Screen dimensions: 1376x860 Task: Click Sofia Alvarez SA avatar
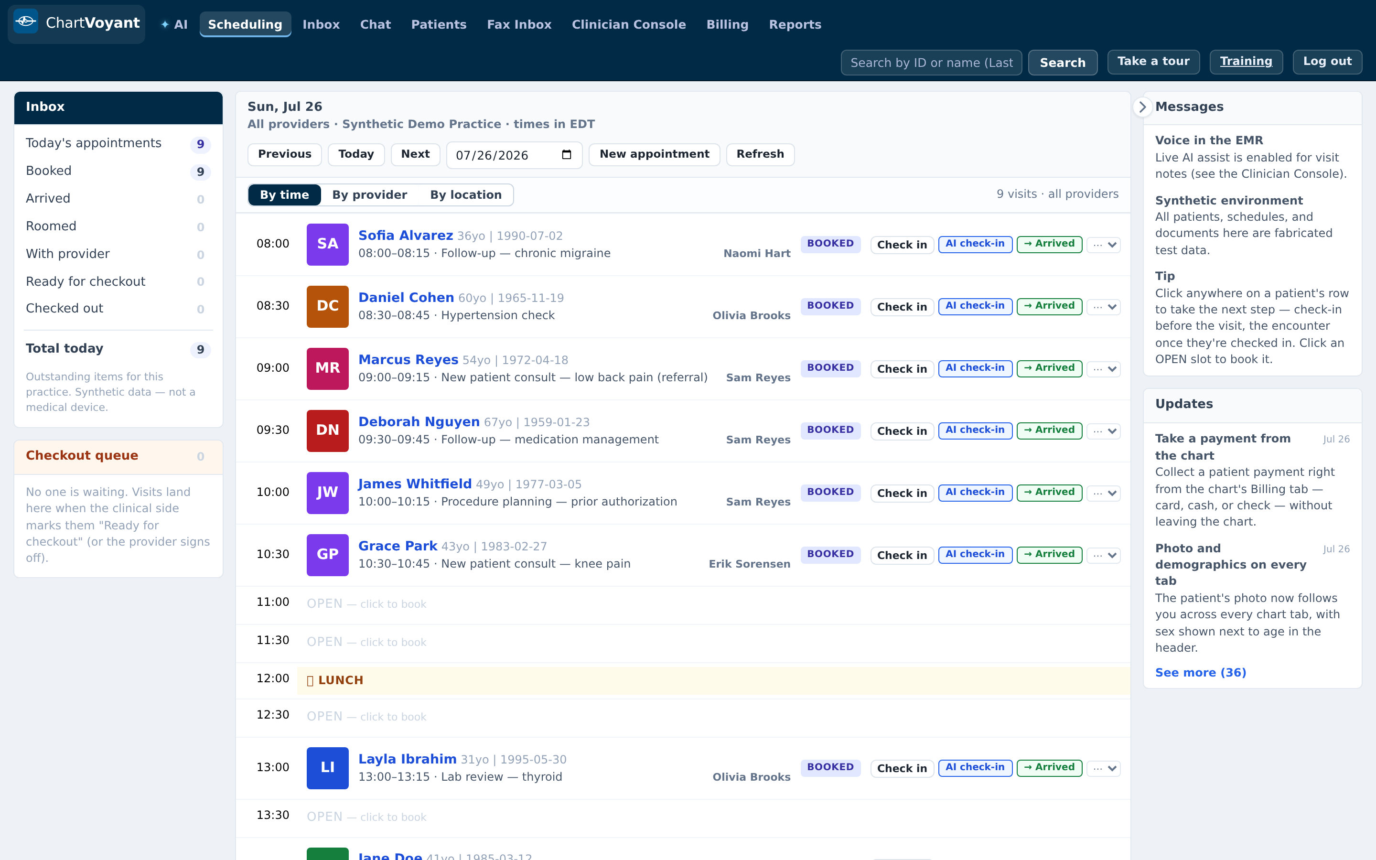point(327,244)
